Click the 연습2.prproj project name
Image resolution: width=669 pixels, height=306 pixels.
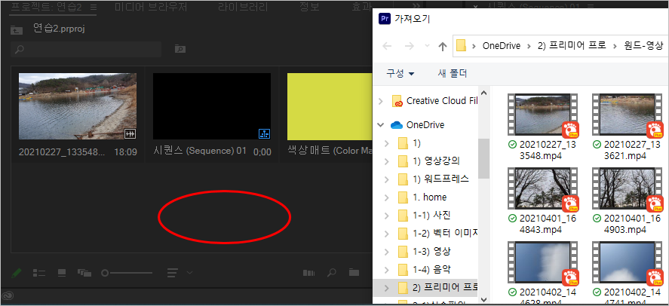[x=60, y=29]
